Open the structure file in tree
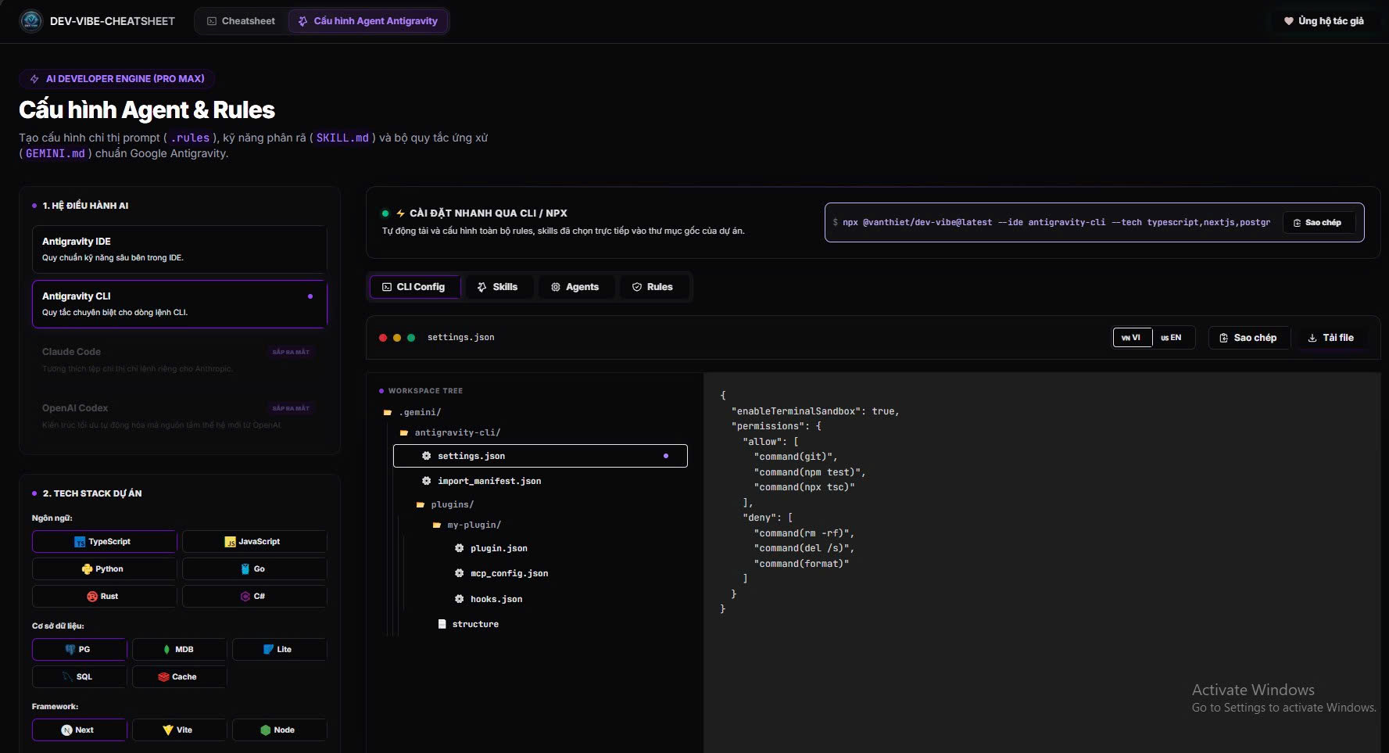 click(468, 624)
